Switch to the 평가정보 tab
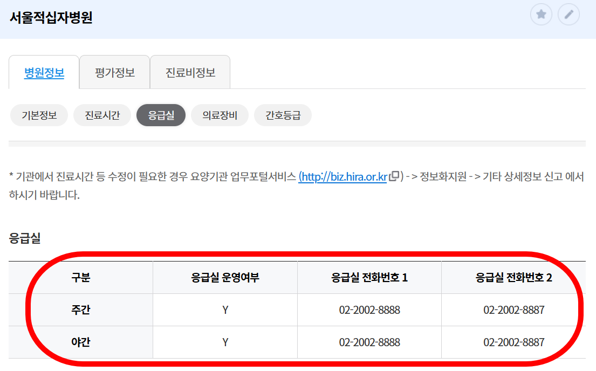Viewport: 596px width, 371px height. [x=115, y=72]
